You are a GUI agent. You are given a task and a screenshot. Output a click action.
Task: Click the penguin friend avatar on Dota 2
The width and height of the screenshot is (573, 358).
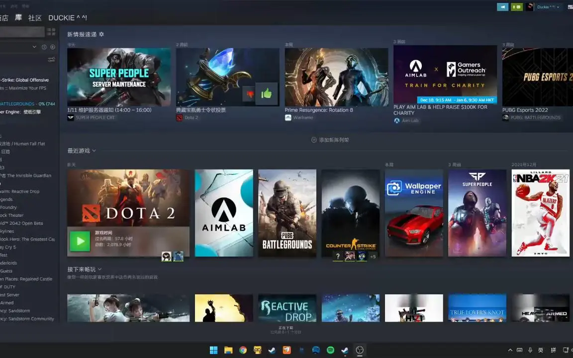click(167, 257)
